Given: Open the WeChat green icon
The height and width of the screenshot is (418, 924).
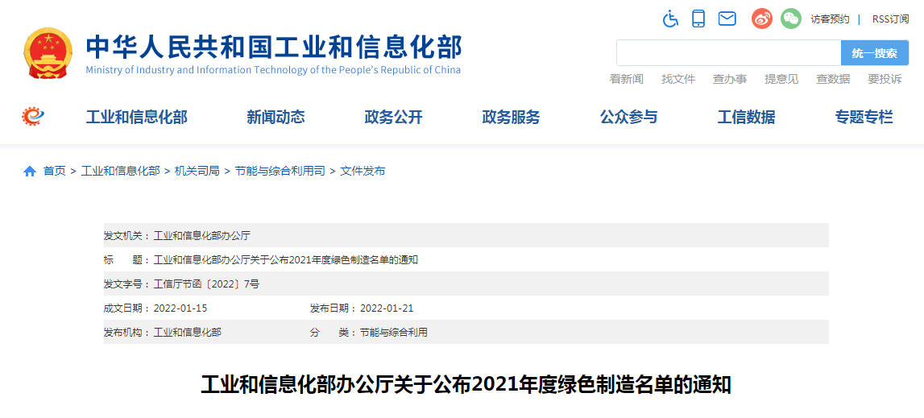Looking at the screenshot, I should pos(791,19).
